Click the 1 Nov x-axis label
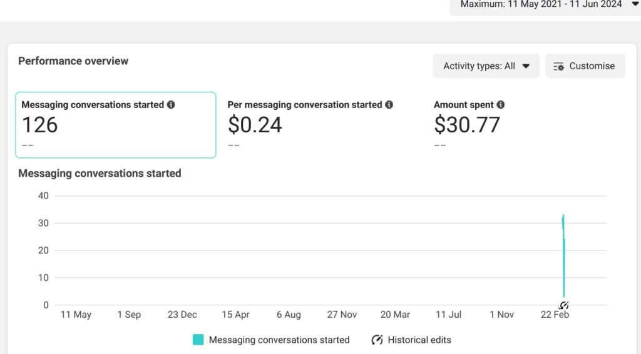This screenshot has width=641, height=354. [x=501, y=315]
